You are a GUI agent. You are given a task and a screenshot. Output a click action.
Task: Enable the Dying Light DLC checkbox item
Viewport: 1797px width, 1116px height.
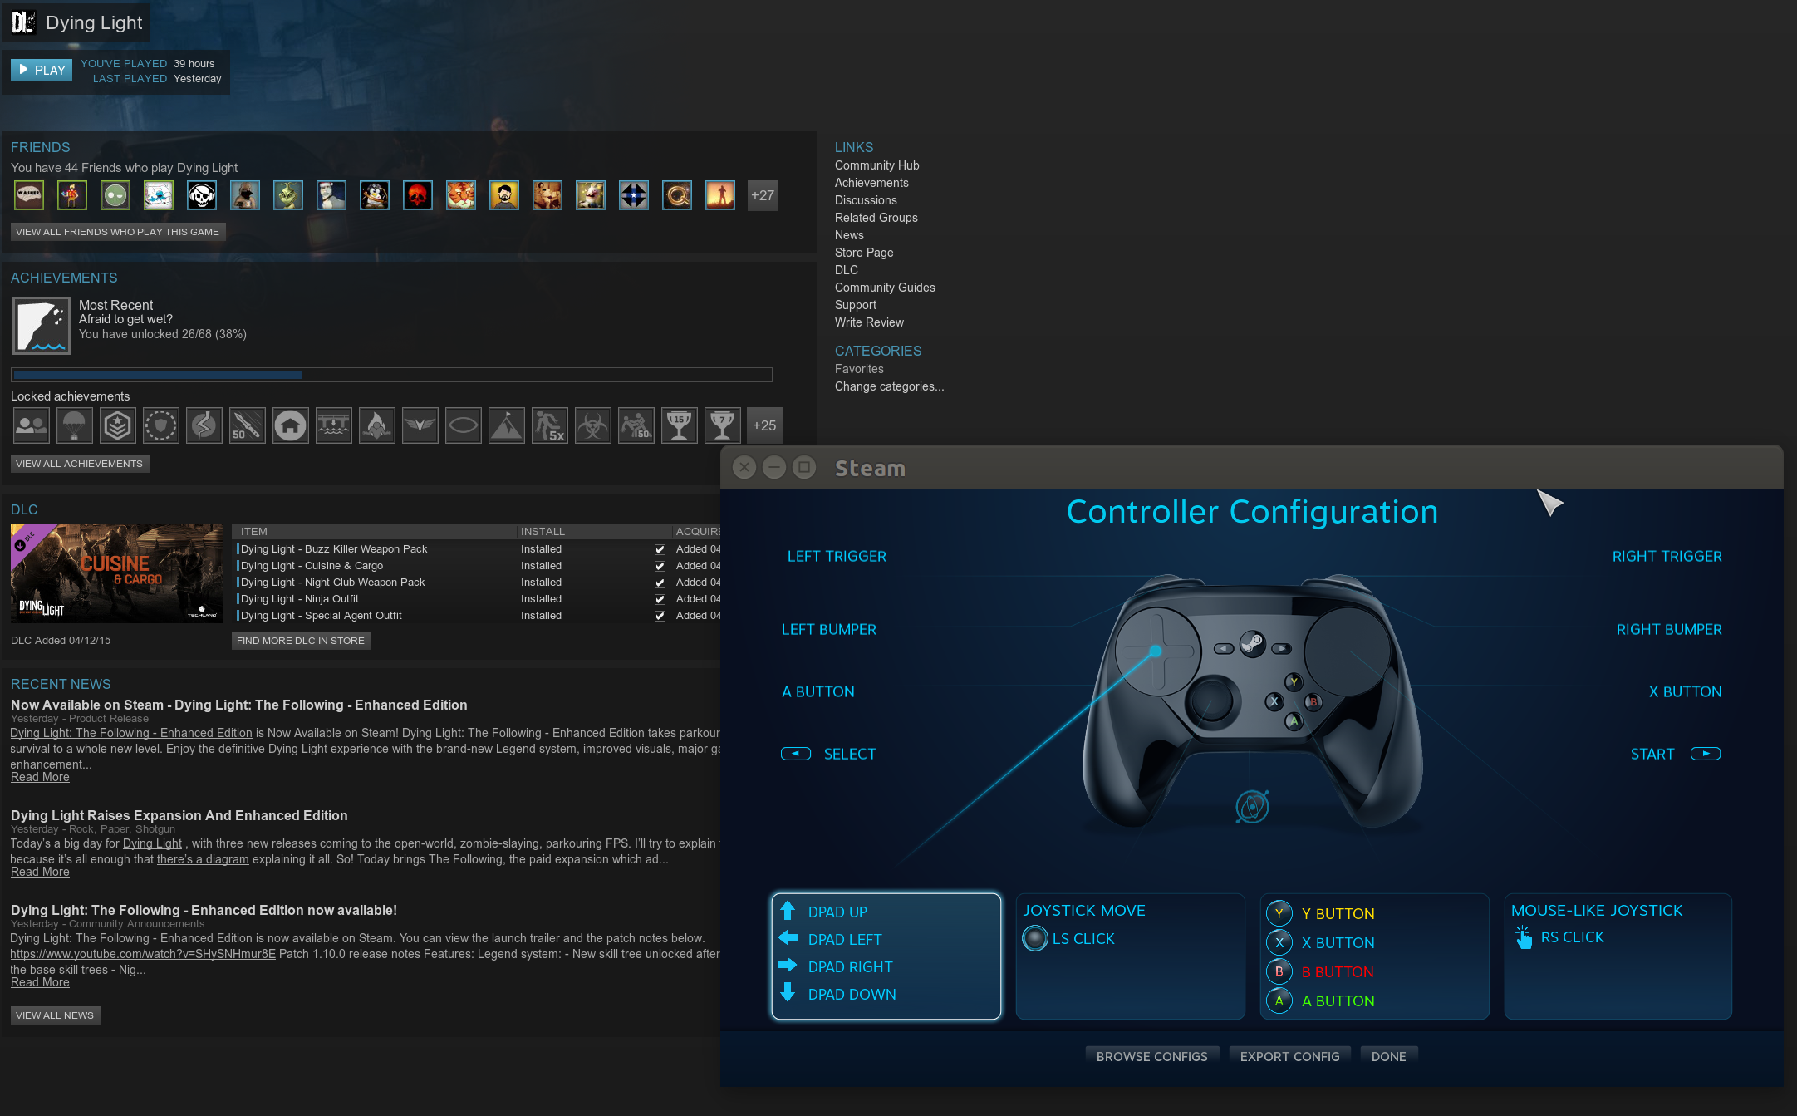[x=660, y=549]
